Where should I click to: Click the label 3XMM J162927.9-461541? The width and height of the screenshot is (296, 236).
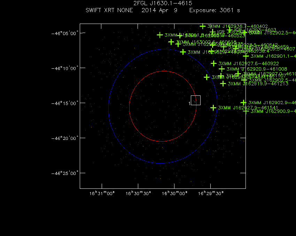click(248, 108)
